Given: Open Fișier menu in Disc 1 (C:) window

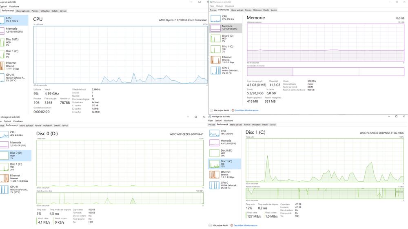Looking at the screenshot, I should point(211,121).
